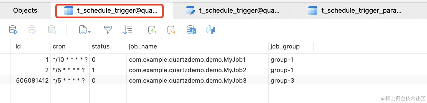Click the Filter funnel icon

pyautogui.click(x=108, y=30)
